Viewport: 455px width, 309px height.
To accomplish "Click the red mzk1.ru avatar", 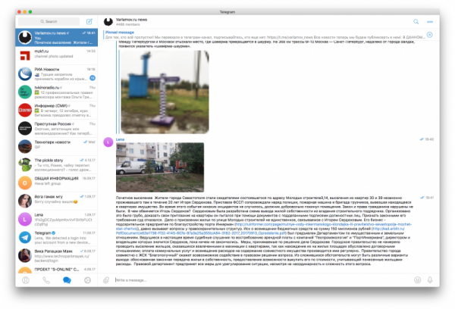I will pos(25,55).
